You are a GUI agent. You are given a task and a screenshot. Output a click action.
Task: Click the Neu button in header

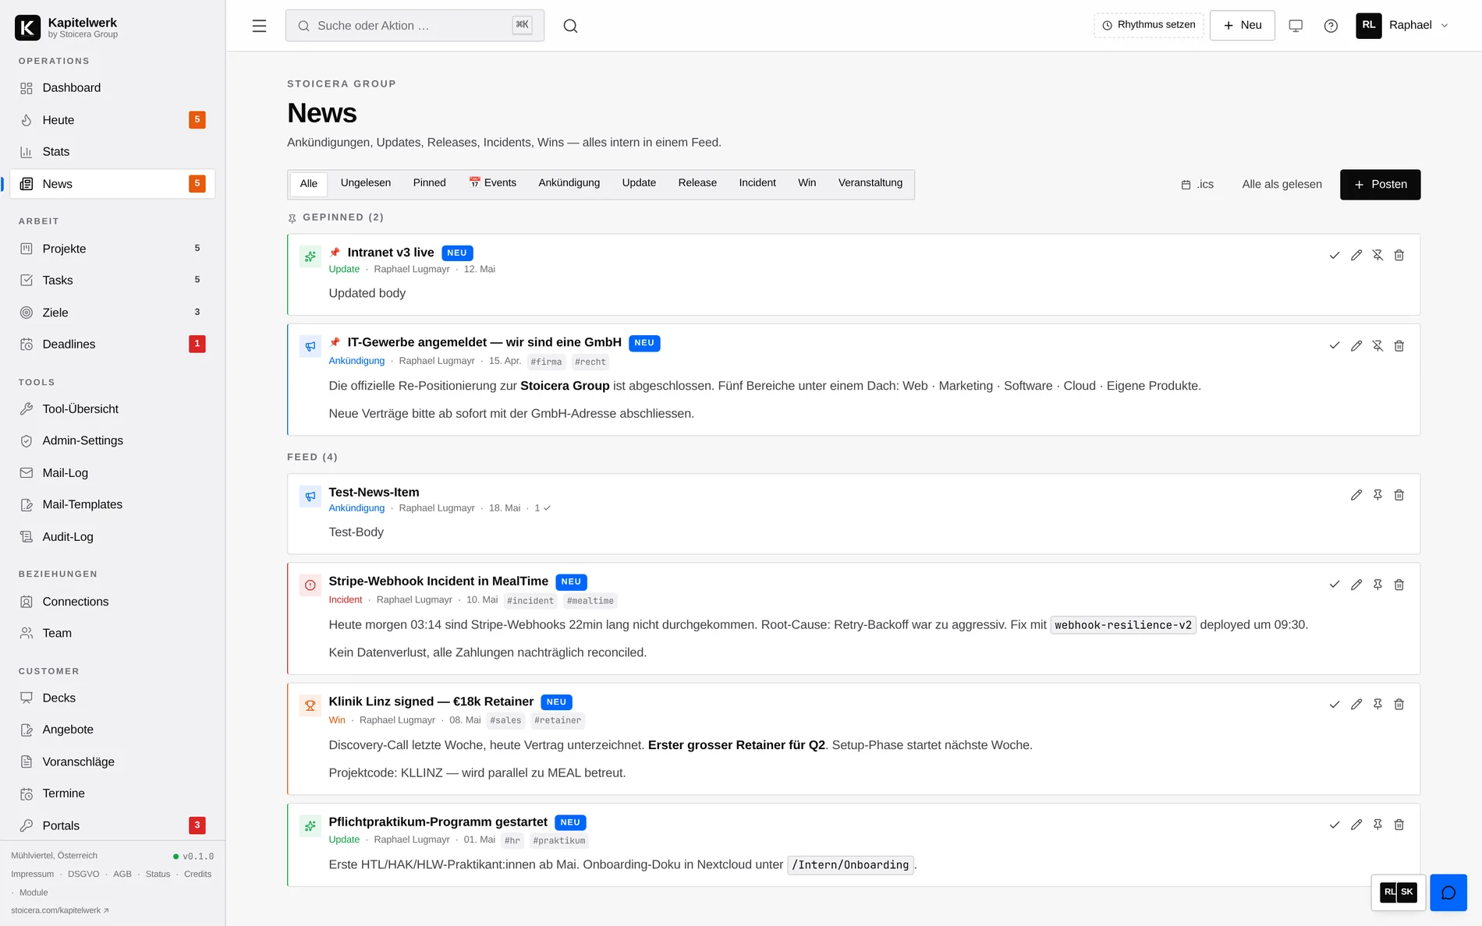tap(1242, 26)
